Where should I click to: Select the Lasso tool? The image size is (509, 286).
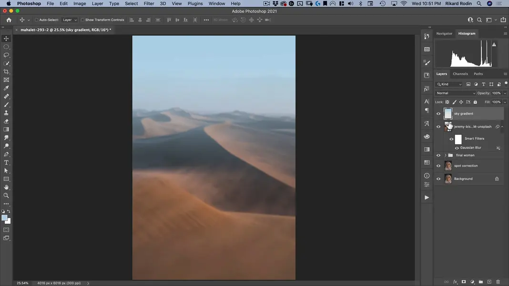coord(6,55)
